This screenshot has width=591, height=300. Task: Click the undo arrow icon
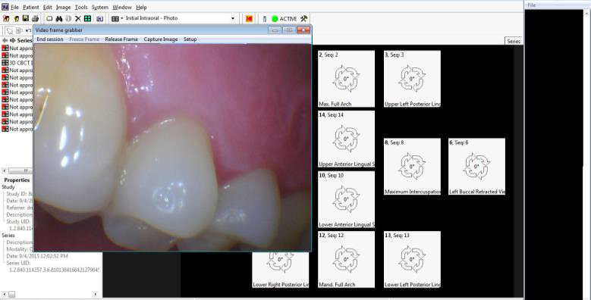pos(29,30)
